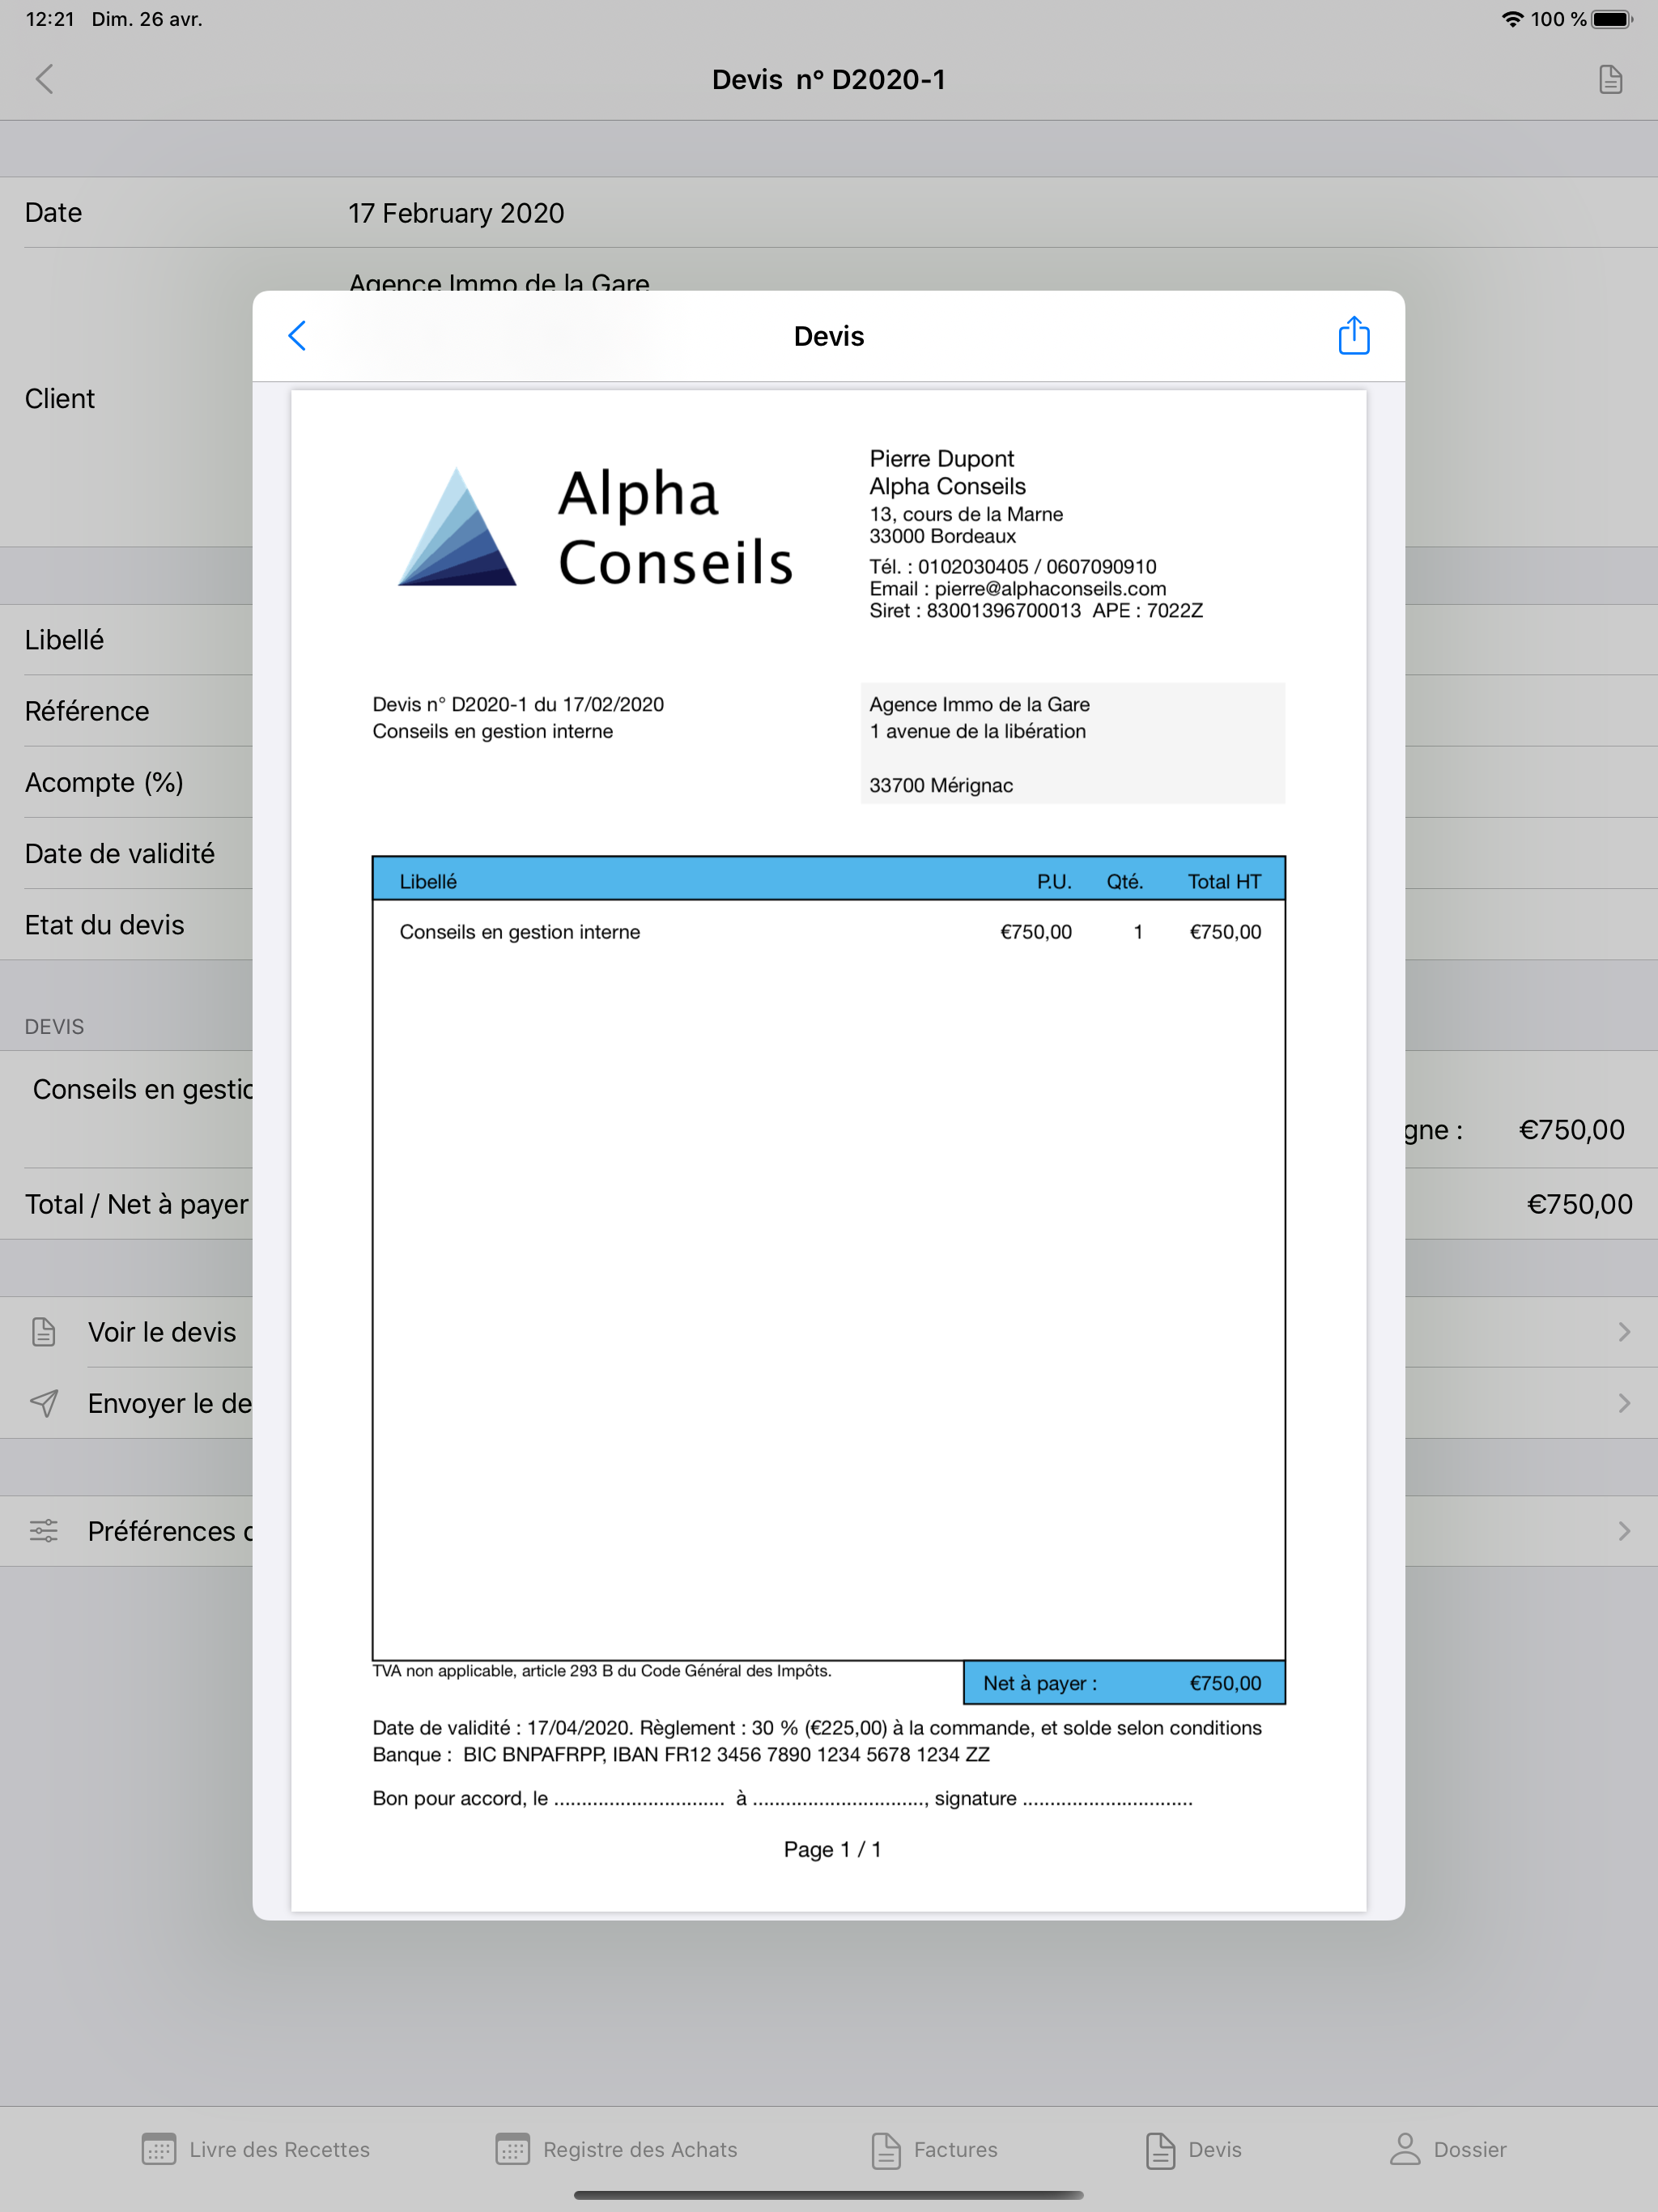Tap Net à payer total box

1123,1683
